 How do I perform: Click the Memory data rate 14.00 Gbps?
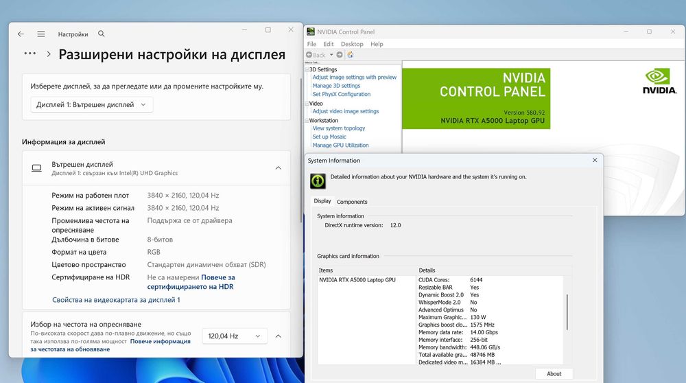point(484,332)
